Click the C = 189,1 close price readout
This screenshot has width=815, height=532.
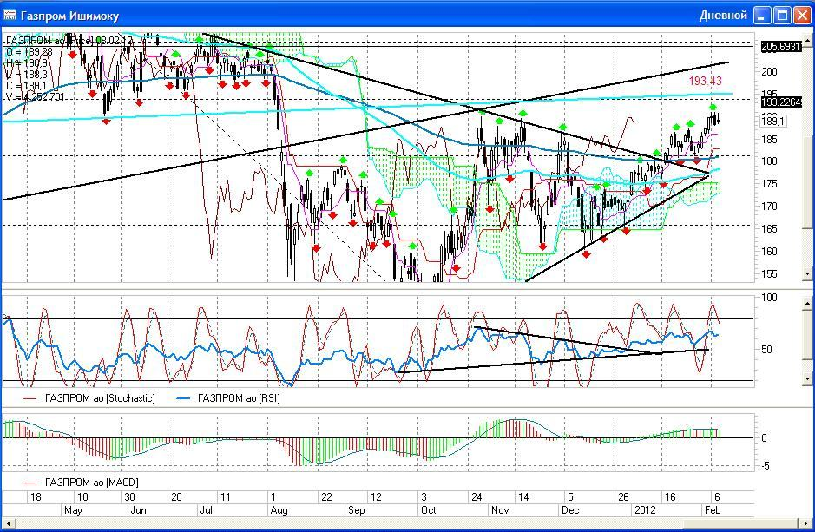pos(26,86)
